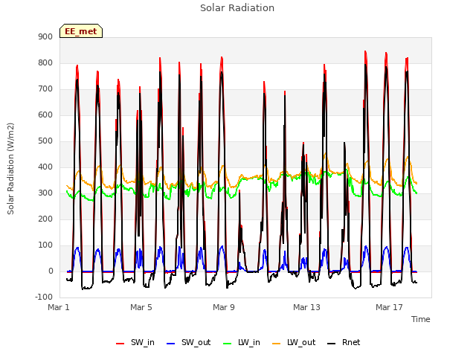
Task: Click the orange LW_out legend marker
Action: tap(277, 344)
